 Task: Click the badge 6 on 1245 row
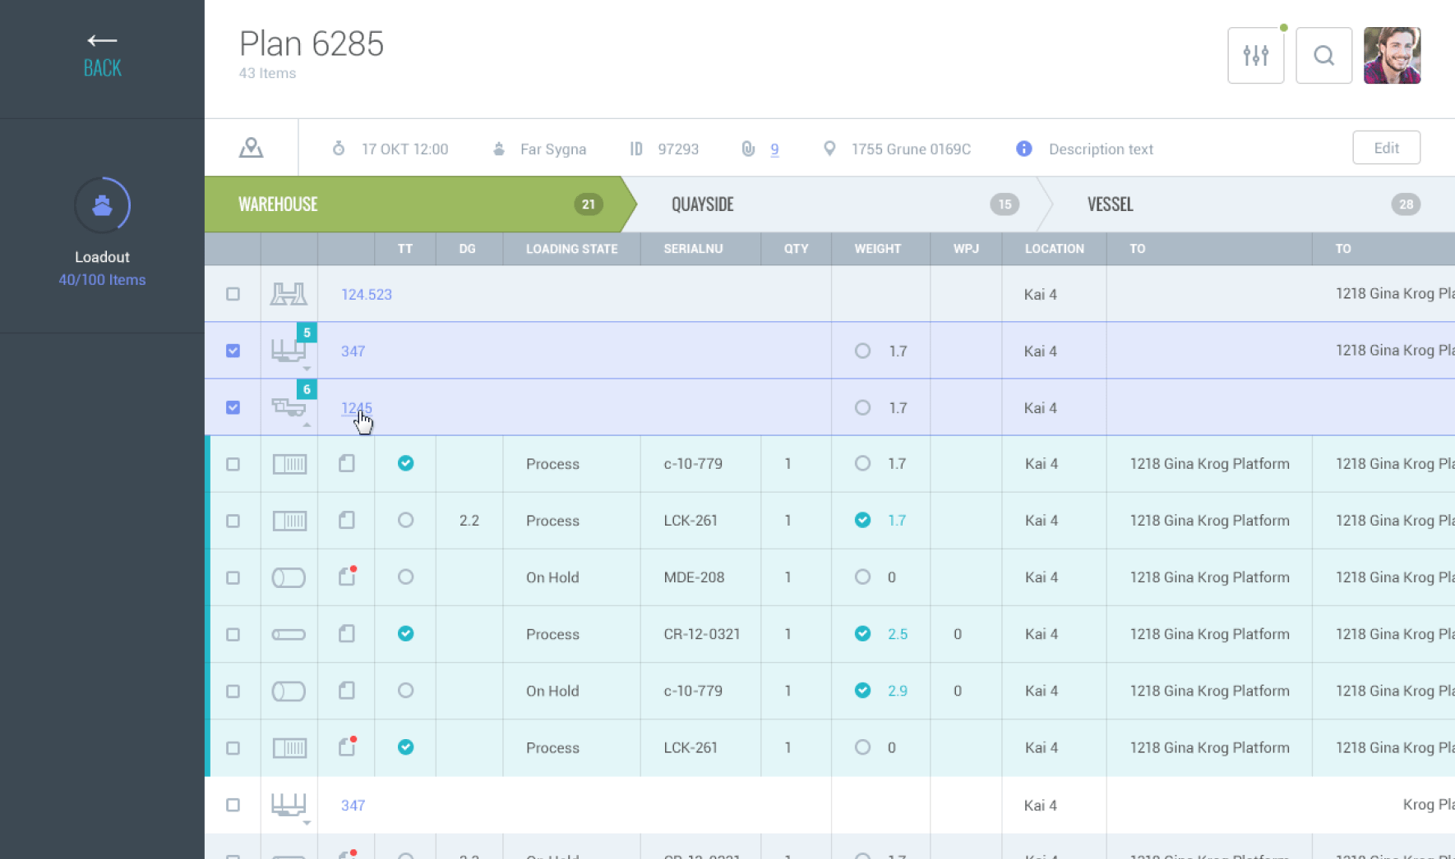coord(307,389)
